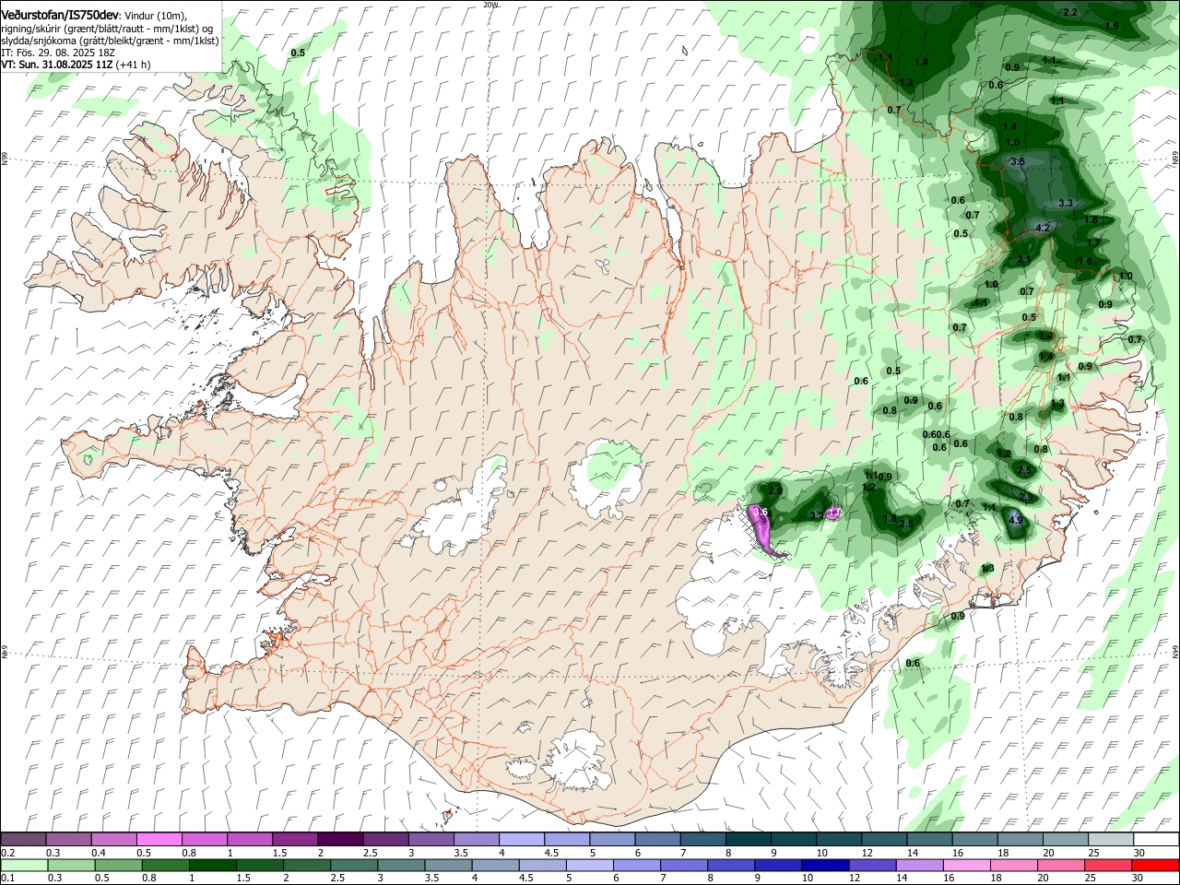
Task: Click the 20W longitude label
Action: 490,4
